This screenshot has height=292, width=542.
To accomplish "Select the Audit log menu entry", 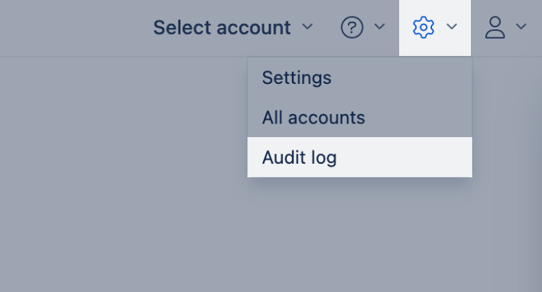I will [299, 158].
